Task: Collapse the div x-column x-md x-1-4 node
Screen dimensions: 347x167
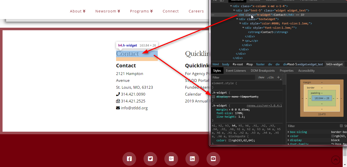Action: [x=231, y=6]
